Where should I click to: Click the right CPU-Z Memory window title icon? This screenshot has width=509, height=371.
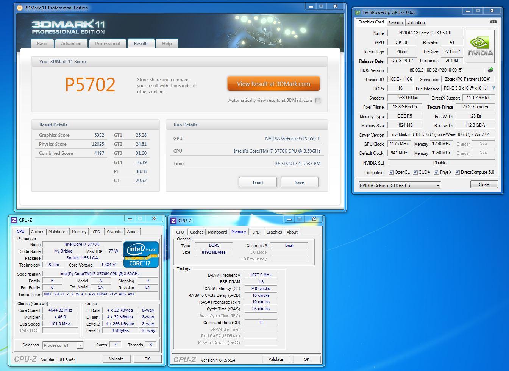173,220
